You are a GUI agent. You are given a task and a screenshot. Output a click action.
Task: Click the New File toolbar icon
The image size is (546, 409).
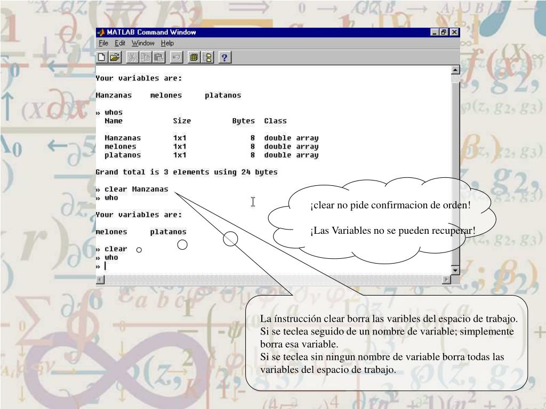click(x=101, y=58)
